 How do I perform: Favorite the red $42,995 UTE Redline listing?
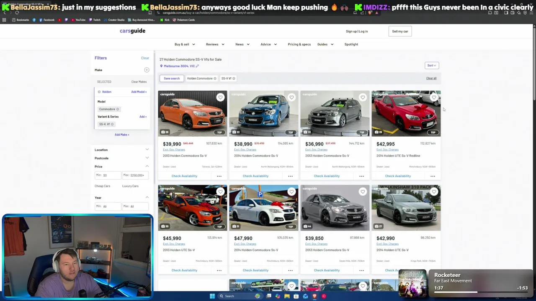(x=434, y=97)
